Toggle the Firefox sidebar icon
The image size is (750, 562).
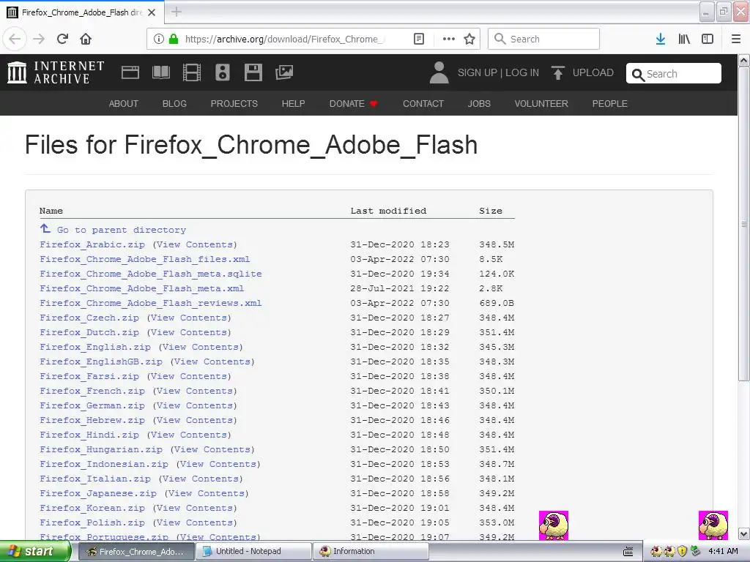pos(708,39)
